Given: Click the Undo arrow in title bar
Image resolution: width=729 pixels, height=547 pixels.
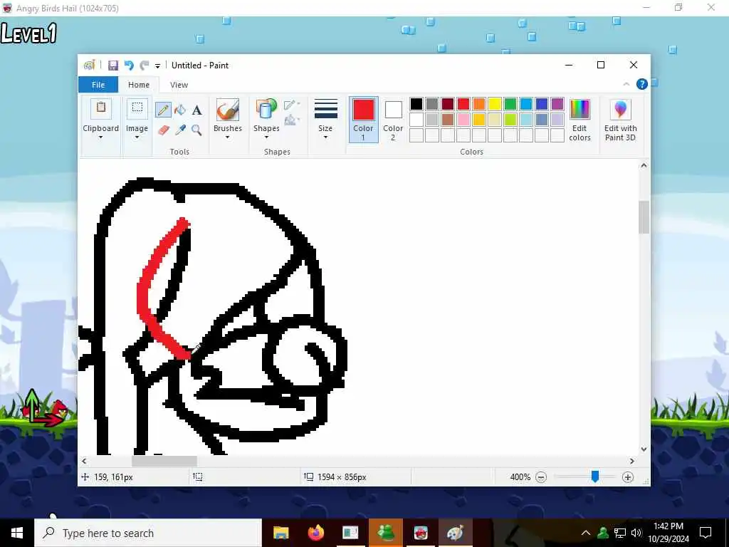Looking at the screenshot, I should tap(129, 66).
